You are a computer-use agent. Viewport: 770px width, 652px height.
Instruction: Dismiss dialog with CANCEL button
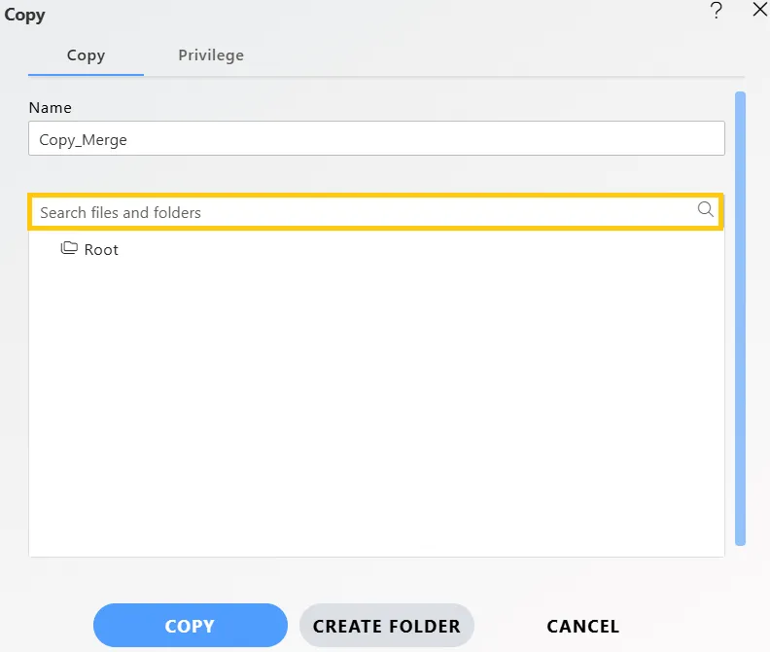coord(583,626)
